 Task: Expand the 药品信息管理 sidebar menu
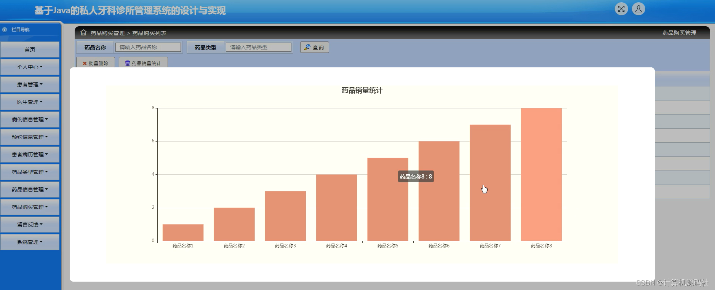click(x=30, y=190)
